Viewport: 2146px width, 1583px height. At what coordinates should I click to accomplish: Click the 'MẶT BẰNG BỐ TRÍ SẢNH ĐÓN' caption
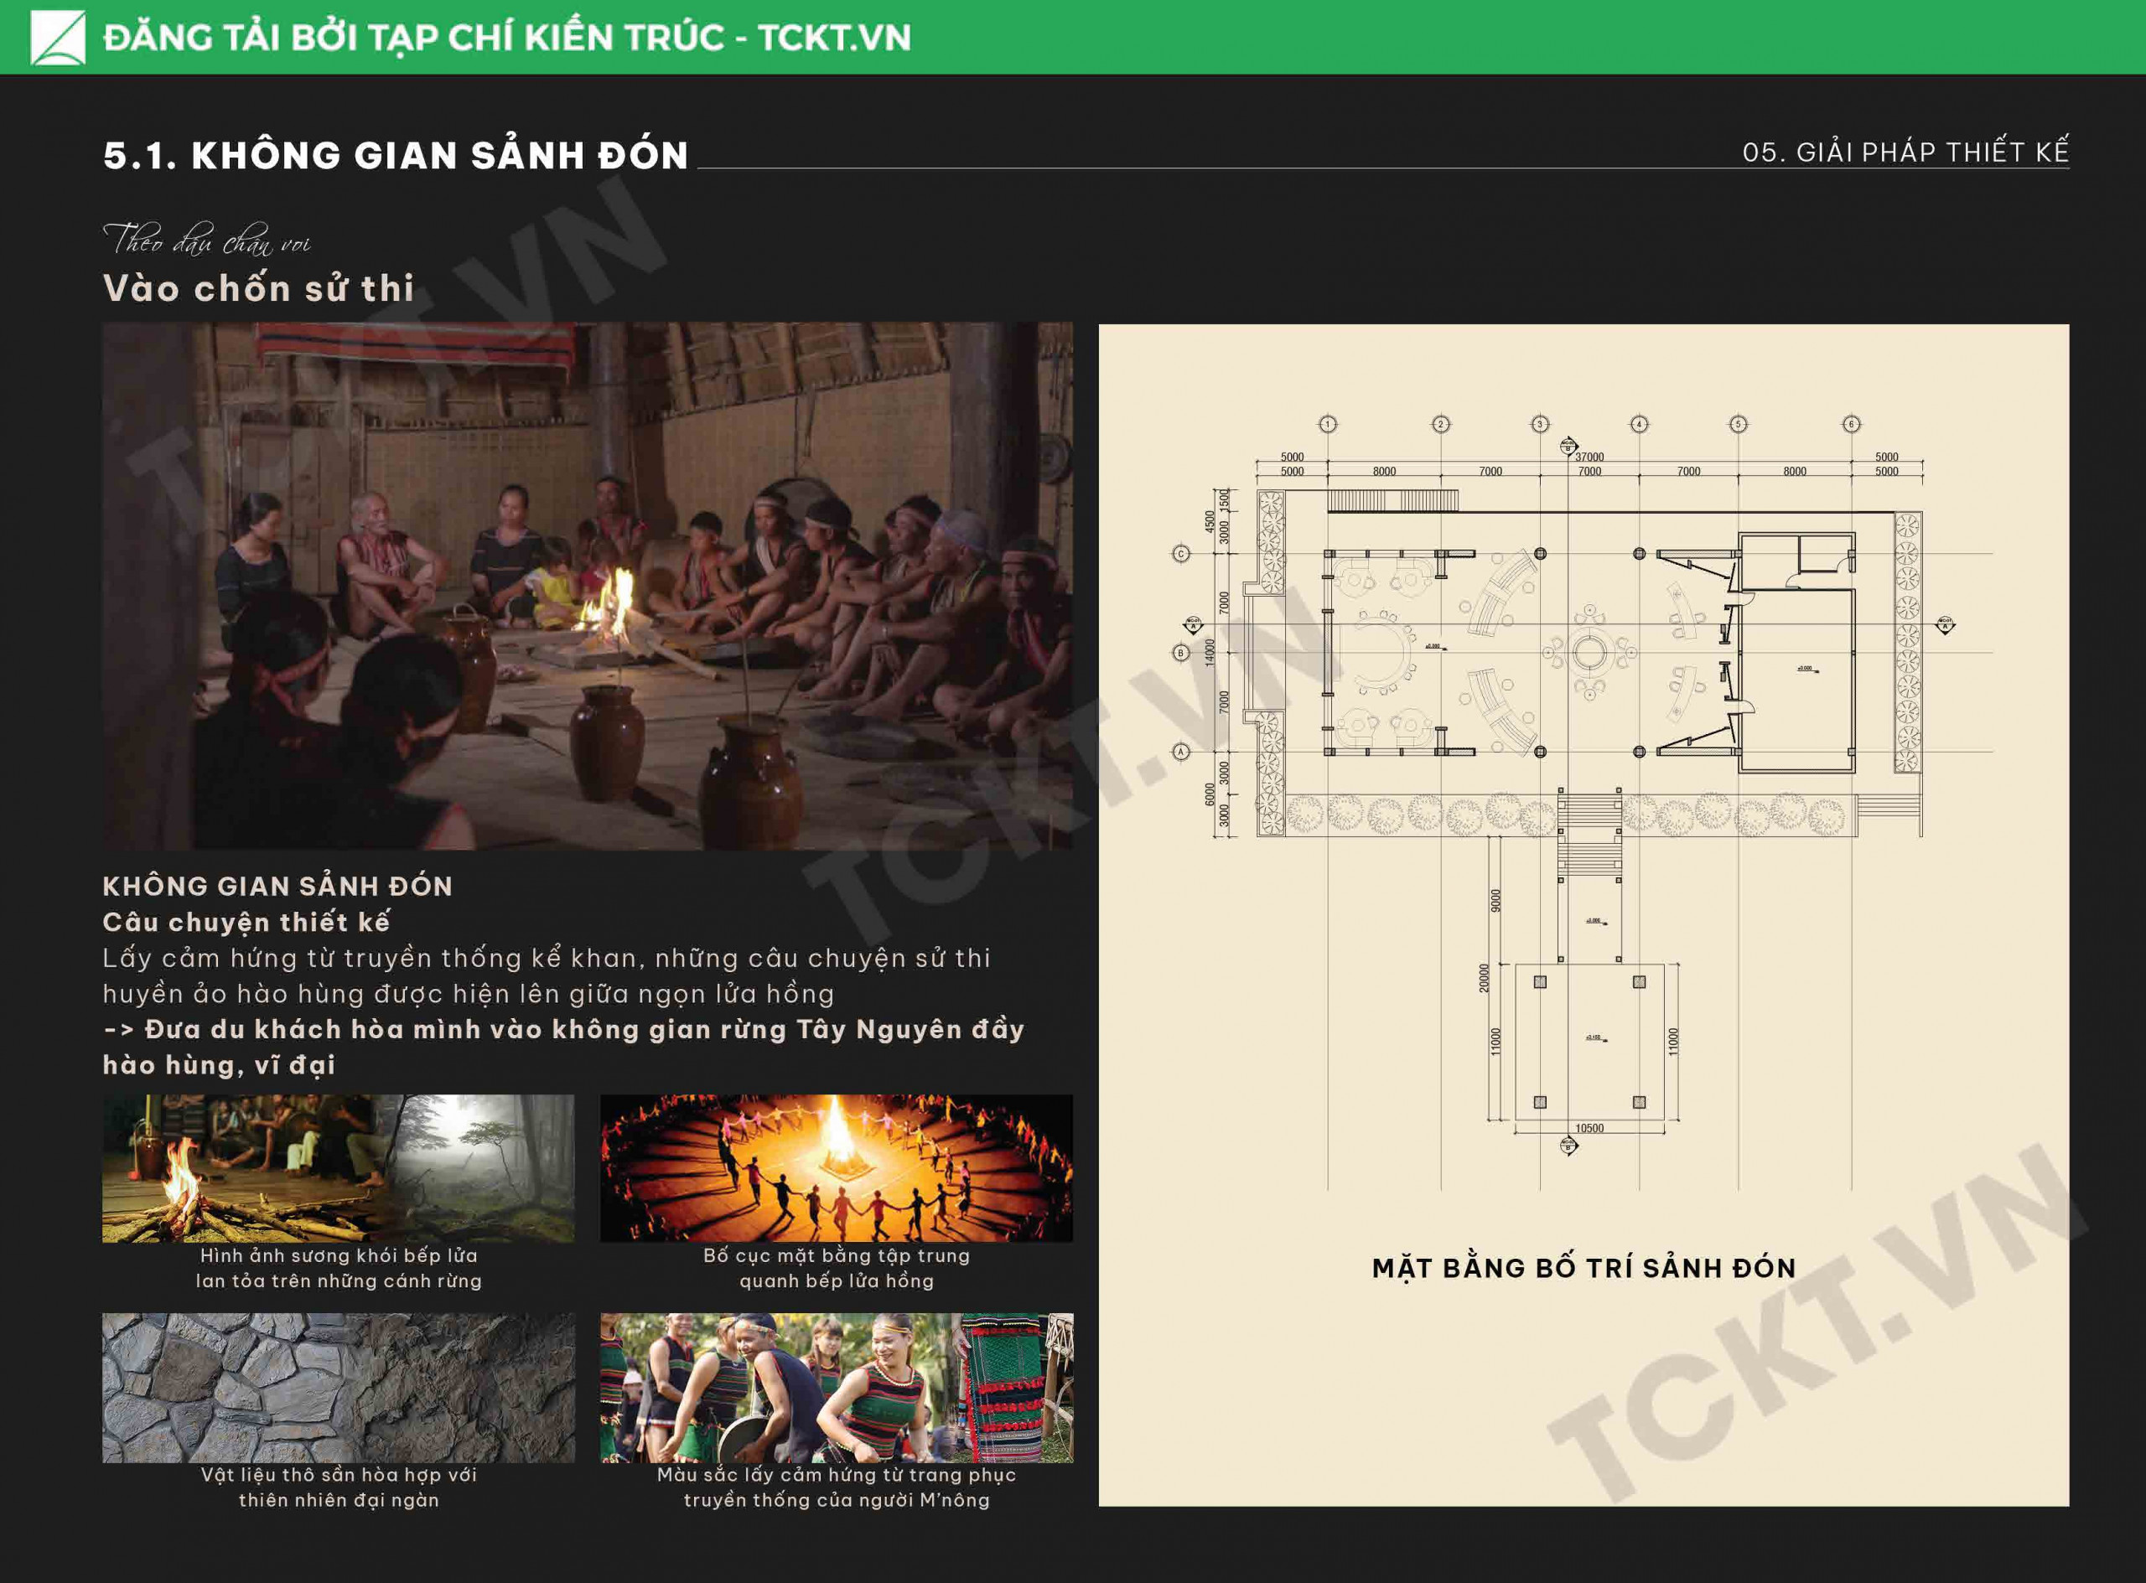tap(1584, 1268)
